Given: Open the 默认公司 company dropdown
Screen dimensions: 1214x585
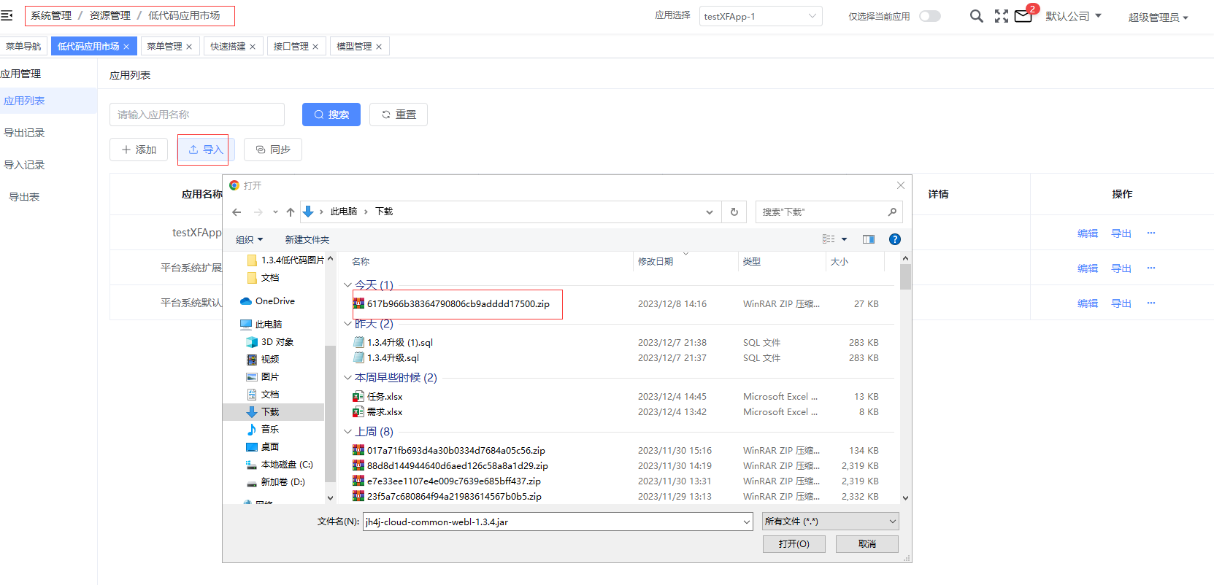Looking at the screenshot, I should click(1073, 16).
